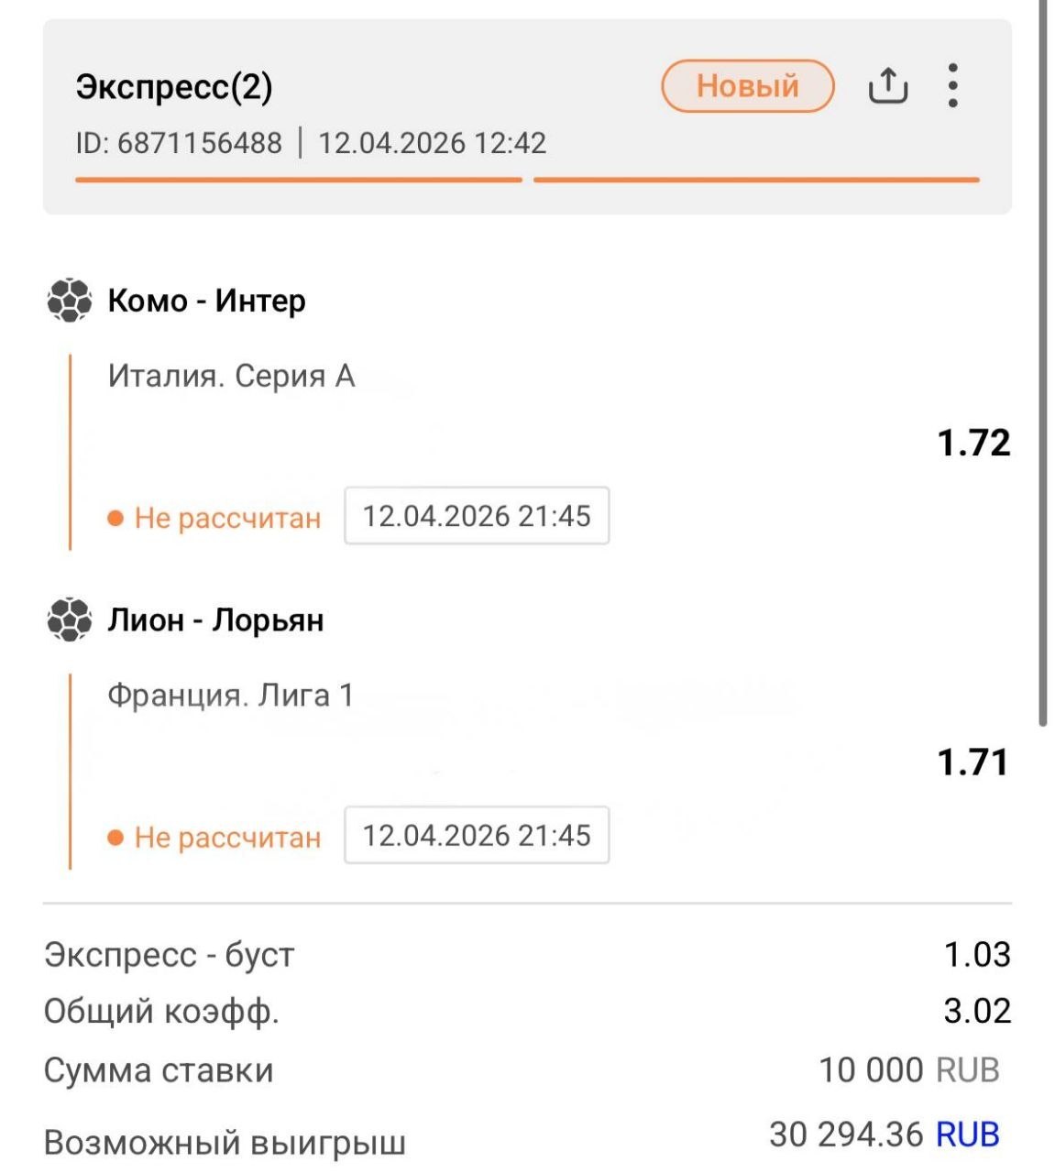Screen dimensions: 1055x1173
Task: Click the 1.72 odds value
Action: click(x=973, y=443)
